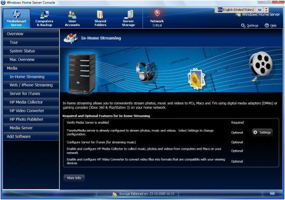Select Media in the sidebar
Image resolution: width=285 pixels, height=200 pixels.
(31, 68)
